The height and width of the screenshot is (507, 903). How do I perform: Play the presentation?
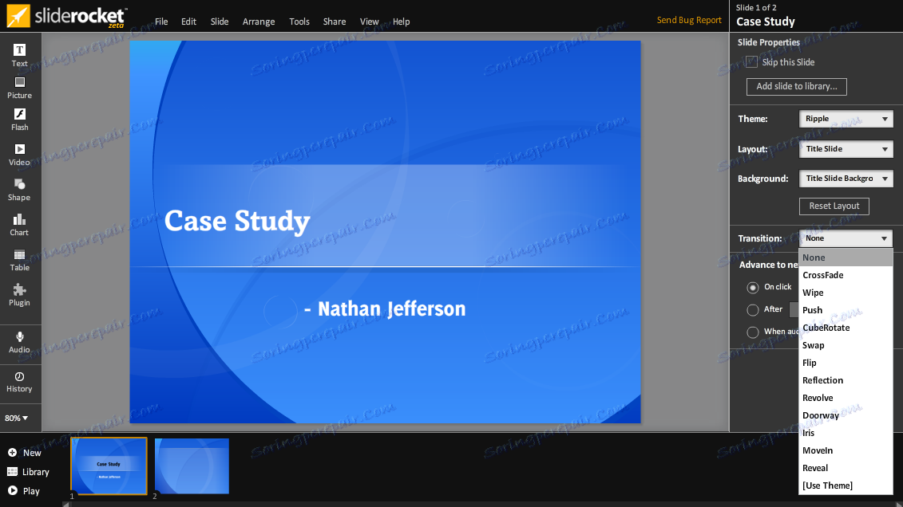pos(24,491)
